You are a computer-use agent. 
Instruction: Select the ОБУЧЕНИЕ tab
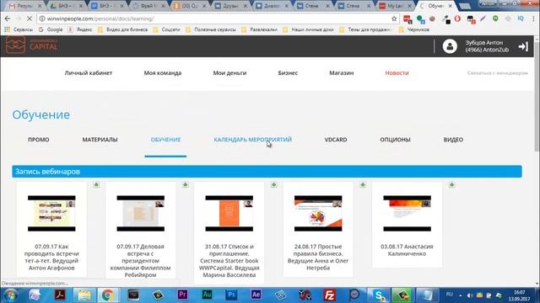pos(165,140)
